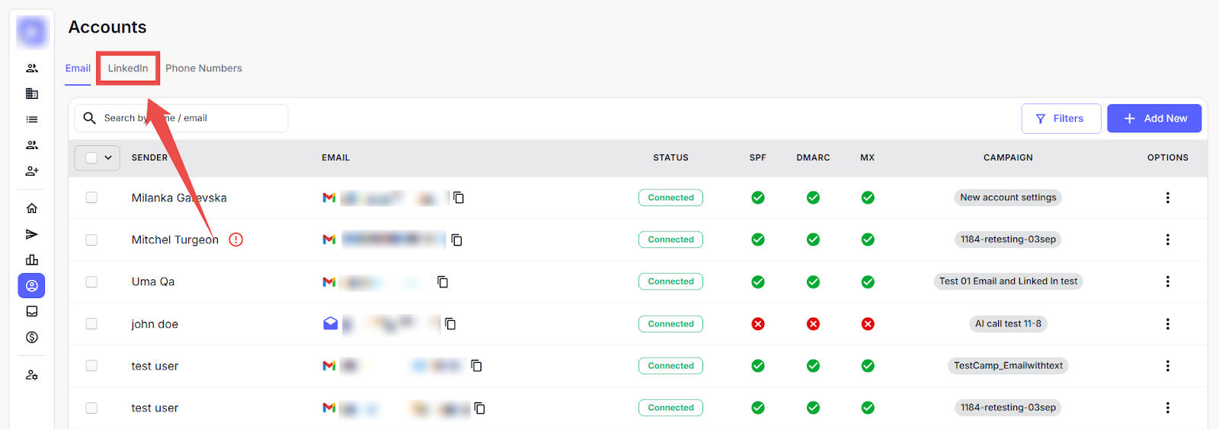The image size is (1219, 429).
Task: Click the paper plane send icon in sidebar
Action: pos(32,234)
